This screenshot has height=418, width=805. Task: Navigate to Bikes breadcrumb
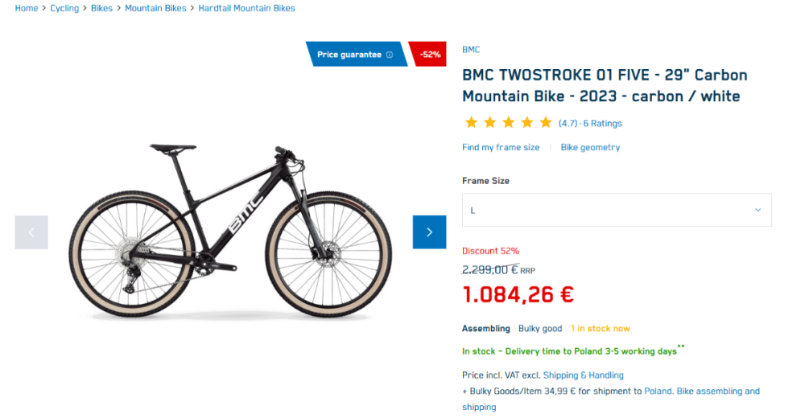101,8
